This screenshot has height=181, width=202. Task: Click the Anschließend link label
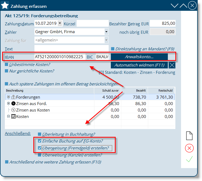tap(18, 134)
